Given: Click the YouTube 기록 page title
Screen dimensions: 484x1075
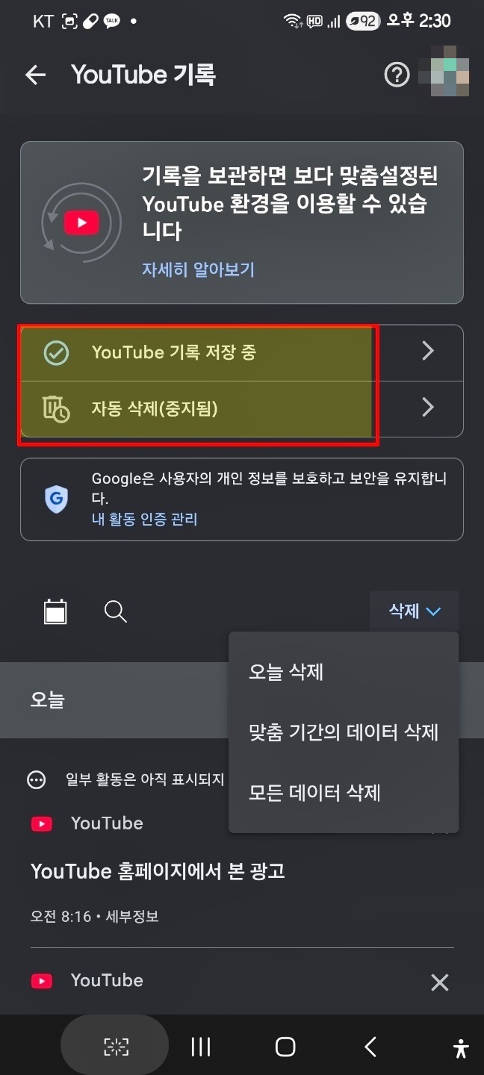Looking at the screenshot, I should pos(143,75).
